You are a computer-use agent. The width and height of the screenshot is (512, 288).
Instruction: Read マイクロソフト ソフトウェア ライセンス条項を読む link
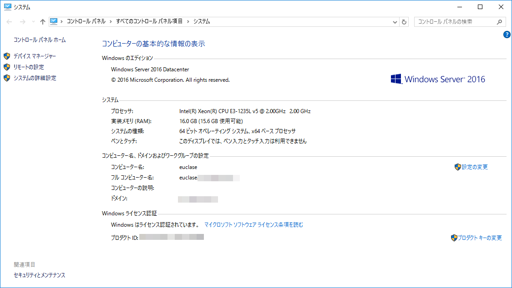click(253, 225)
